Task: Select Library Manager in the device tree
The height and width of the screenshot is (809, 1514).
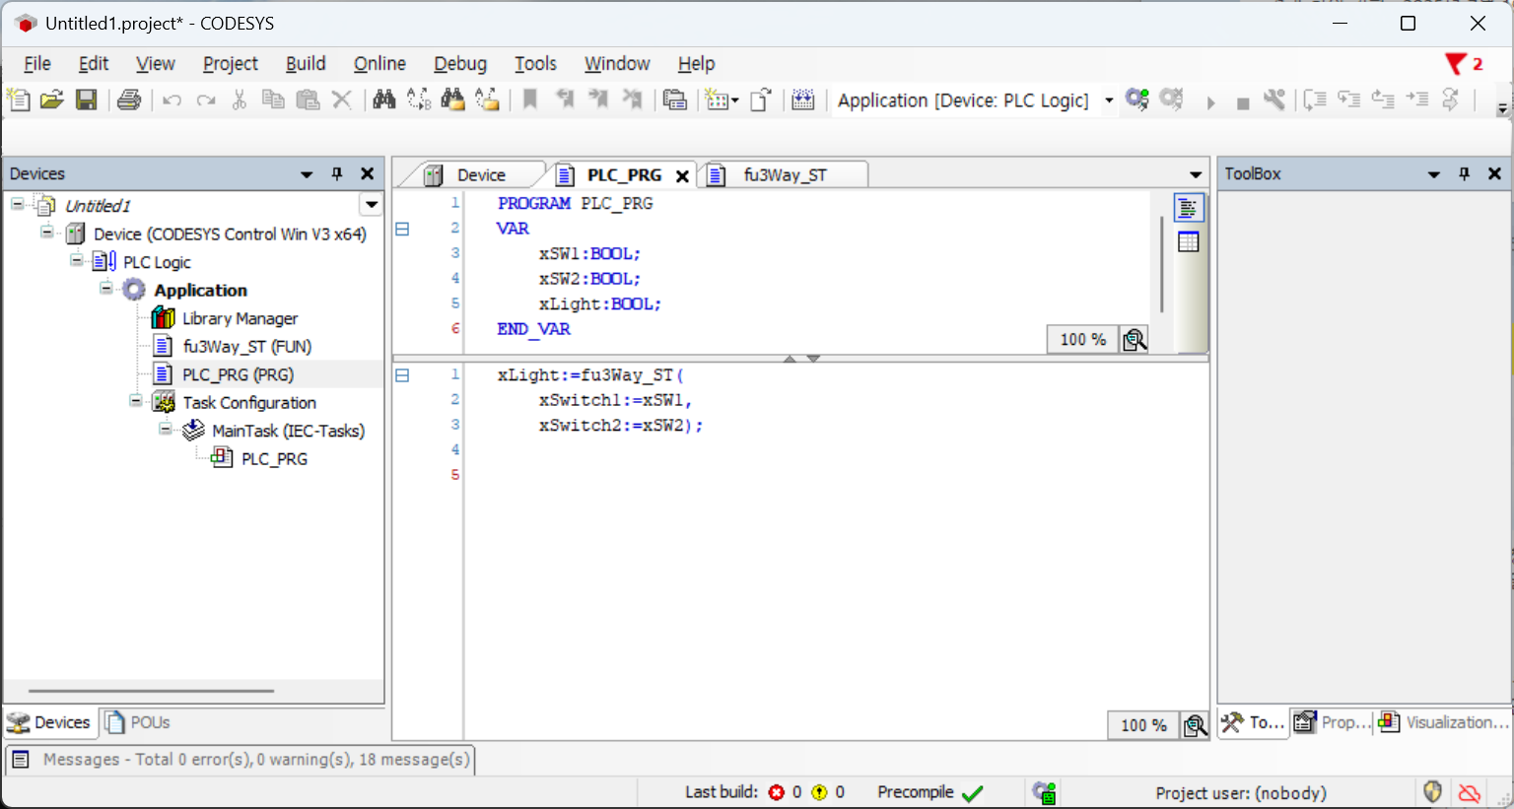Action: coord(241,318)
